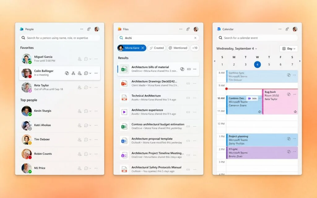Open Copilot icon on Project planning event
The height and width of the screenshot is (198, 317).
289,139
